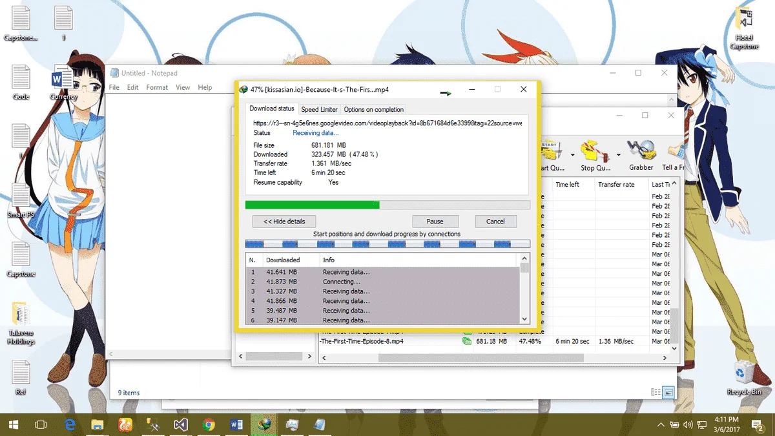Select connection row with 41.873 MB Connecting
The image size is (775, 436).
click(x=383, y=282)
